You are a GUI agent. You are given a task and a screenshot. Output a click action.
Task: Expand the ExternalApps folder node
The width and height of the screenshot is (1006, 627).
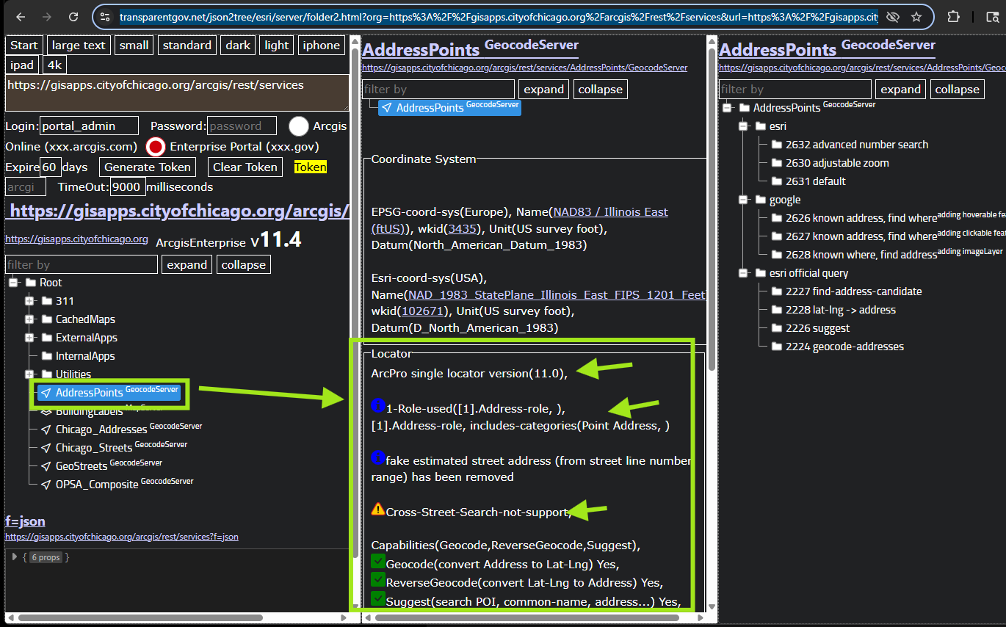click(29, 338)
